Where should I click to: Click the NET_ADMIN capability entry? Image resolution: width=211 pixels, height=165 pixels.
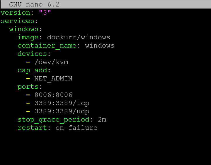click(53, 78)
